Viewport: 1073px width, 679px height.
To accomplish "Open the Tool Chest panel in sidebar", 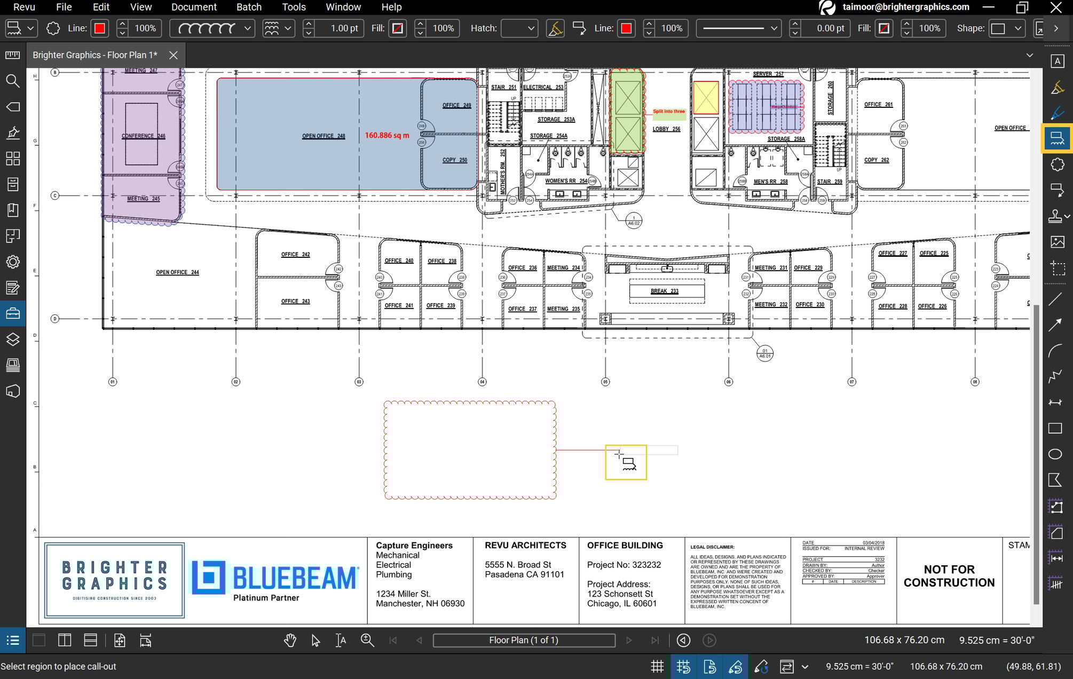I will [12, 313].
